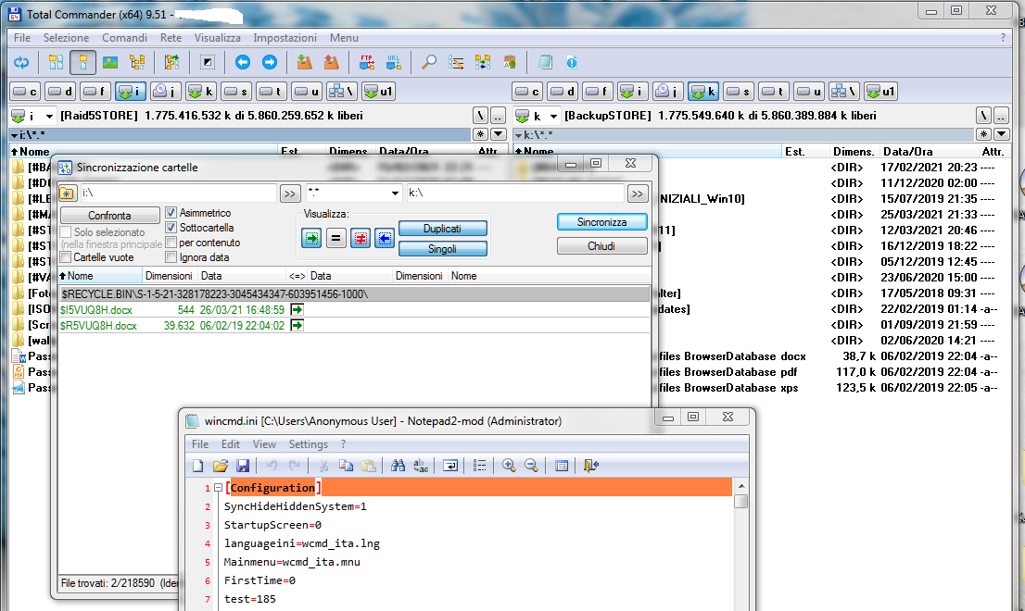This screenshot has height=611, width=1025.
Task: Click the back arrow in Total Commander toolbar
Action: click(243, 63)
